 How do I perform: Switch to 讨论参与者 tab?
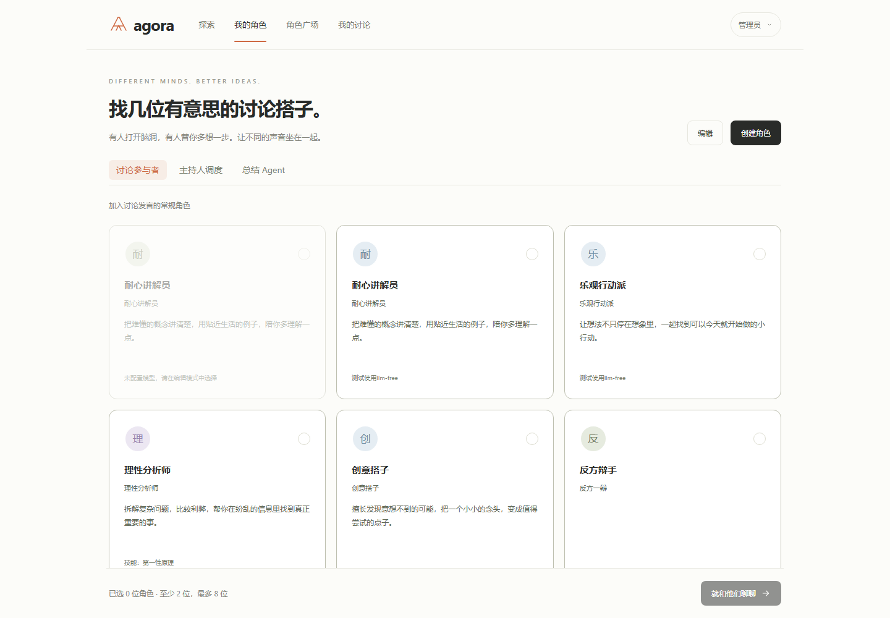138,170
